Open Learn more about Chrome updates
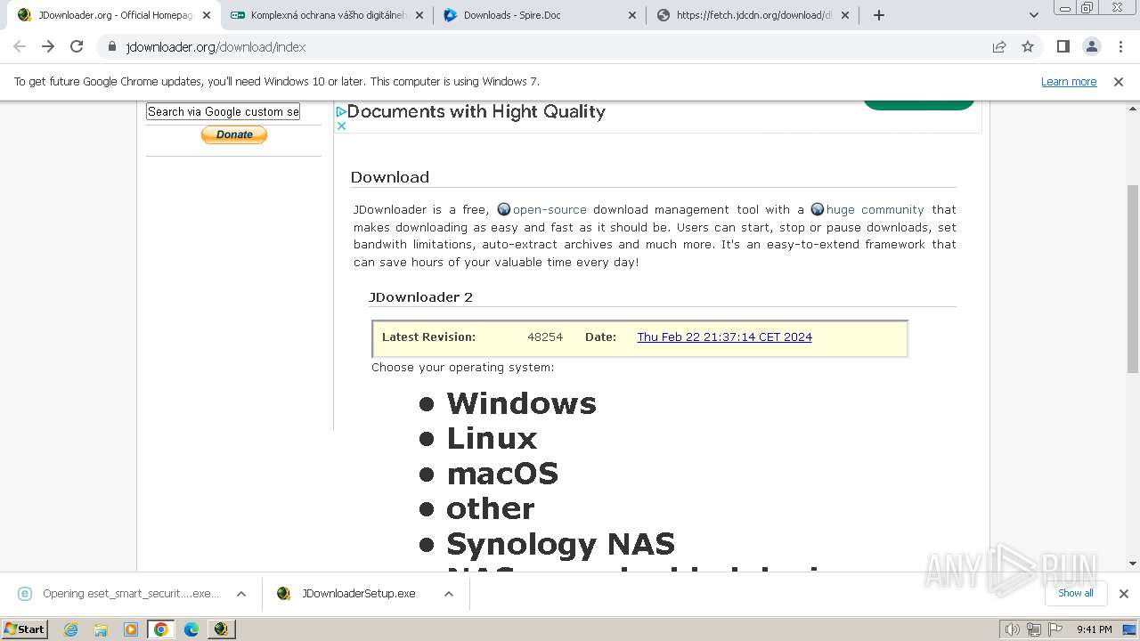The height and width of the screenshot is (641, 1140). (1069, 81)
